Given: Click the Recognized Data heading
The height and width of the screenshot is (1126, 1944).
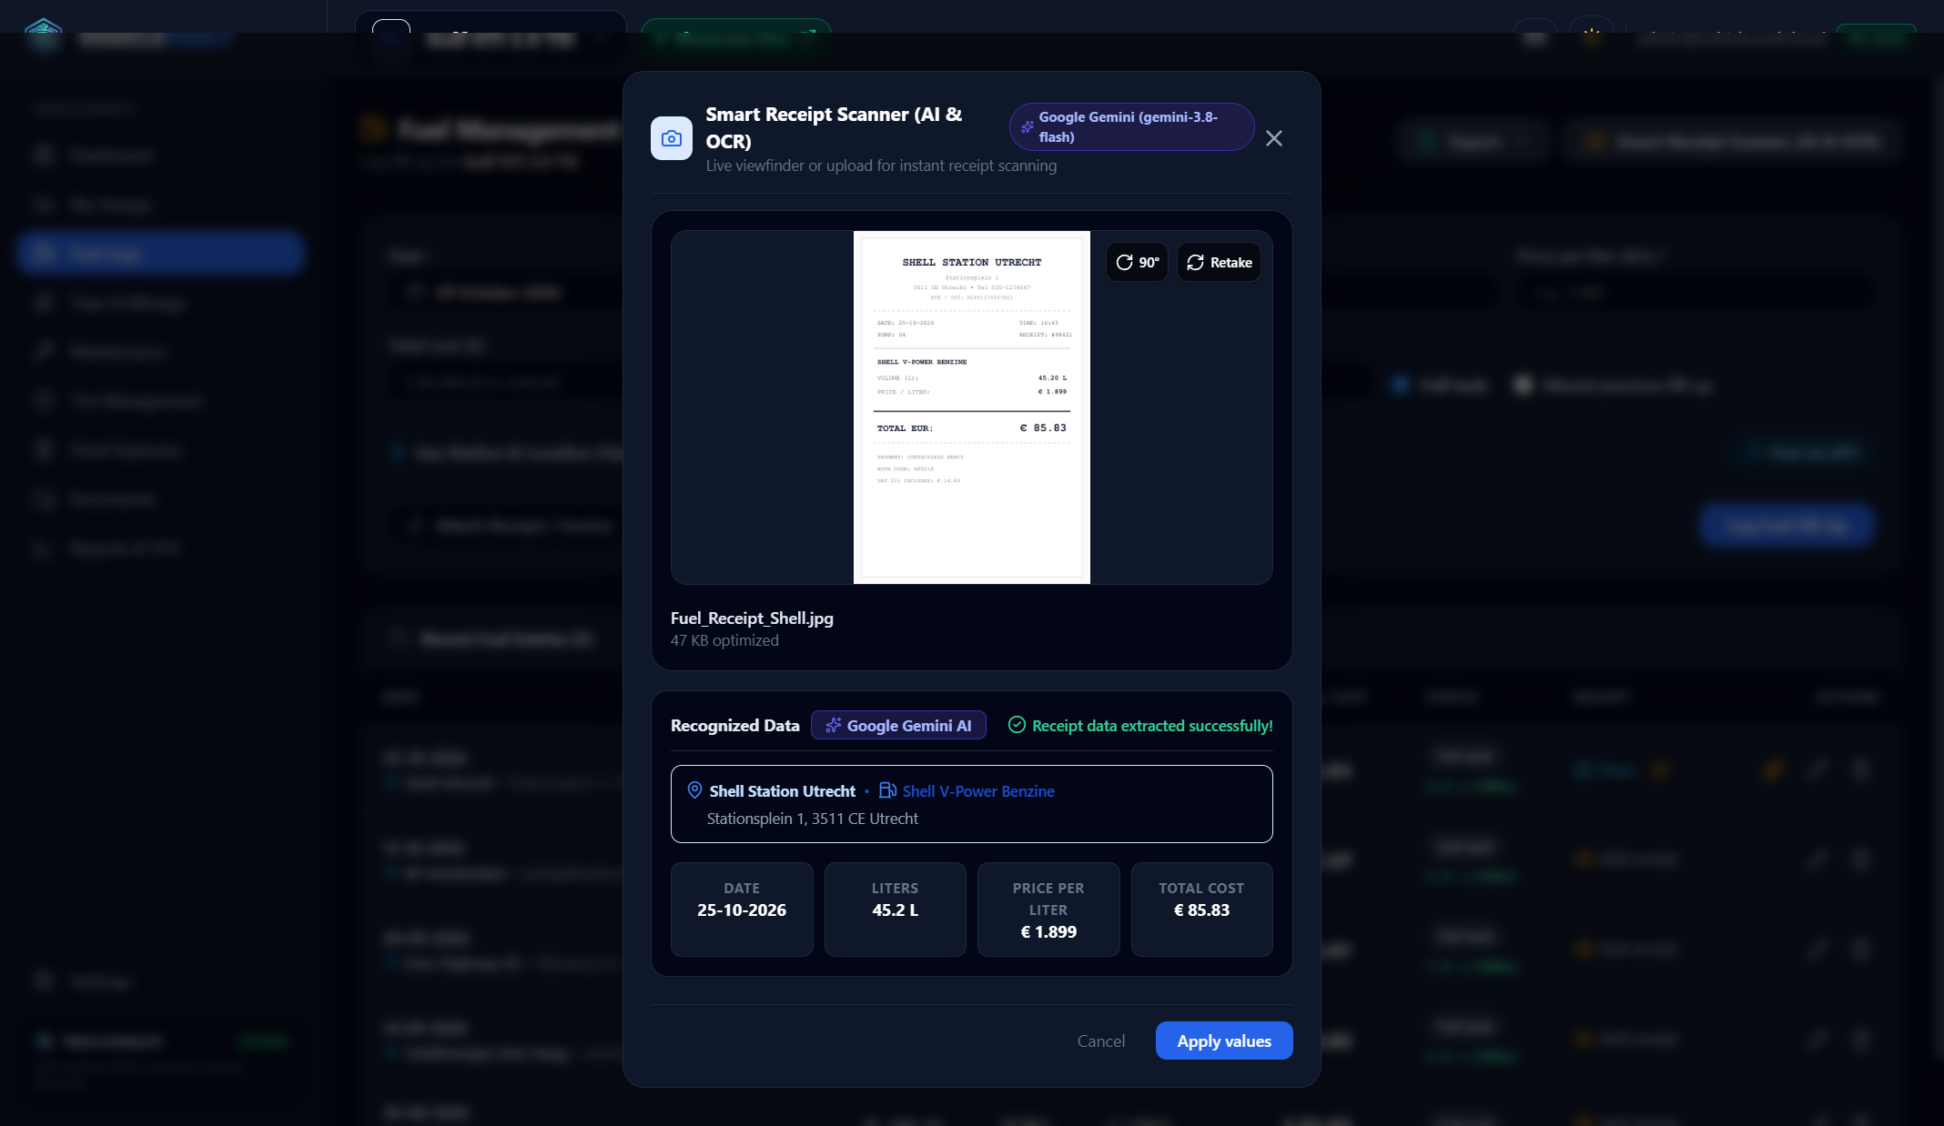Looking at the screenshot, I should point(734,726).
